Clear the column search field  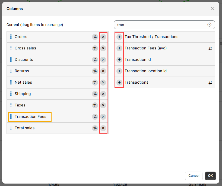click(x=209, y=25)
